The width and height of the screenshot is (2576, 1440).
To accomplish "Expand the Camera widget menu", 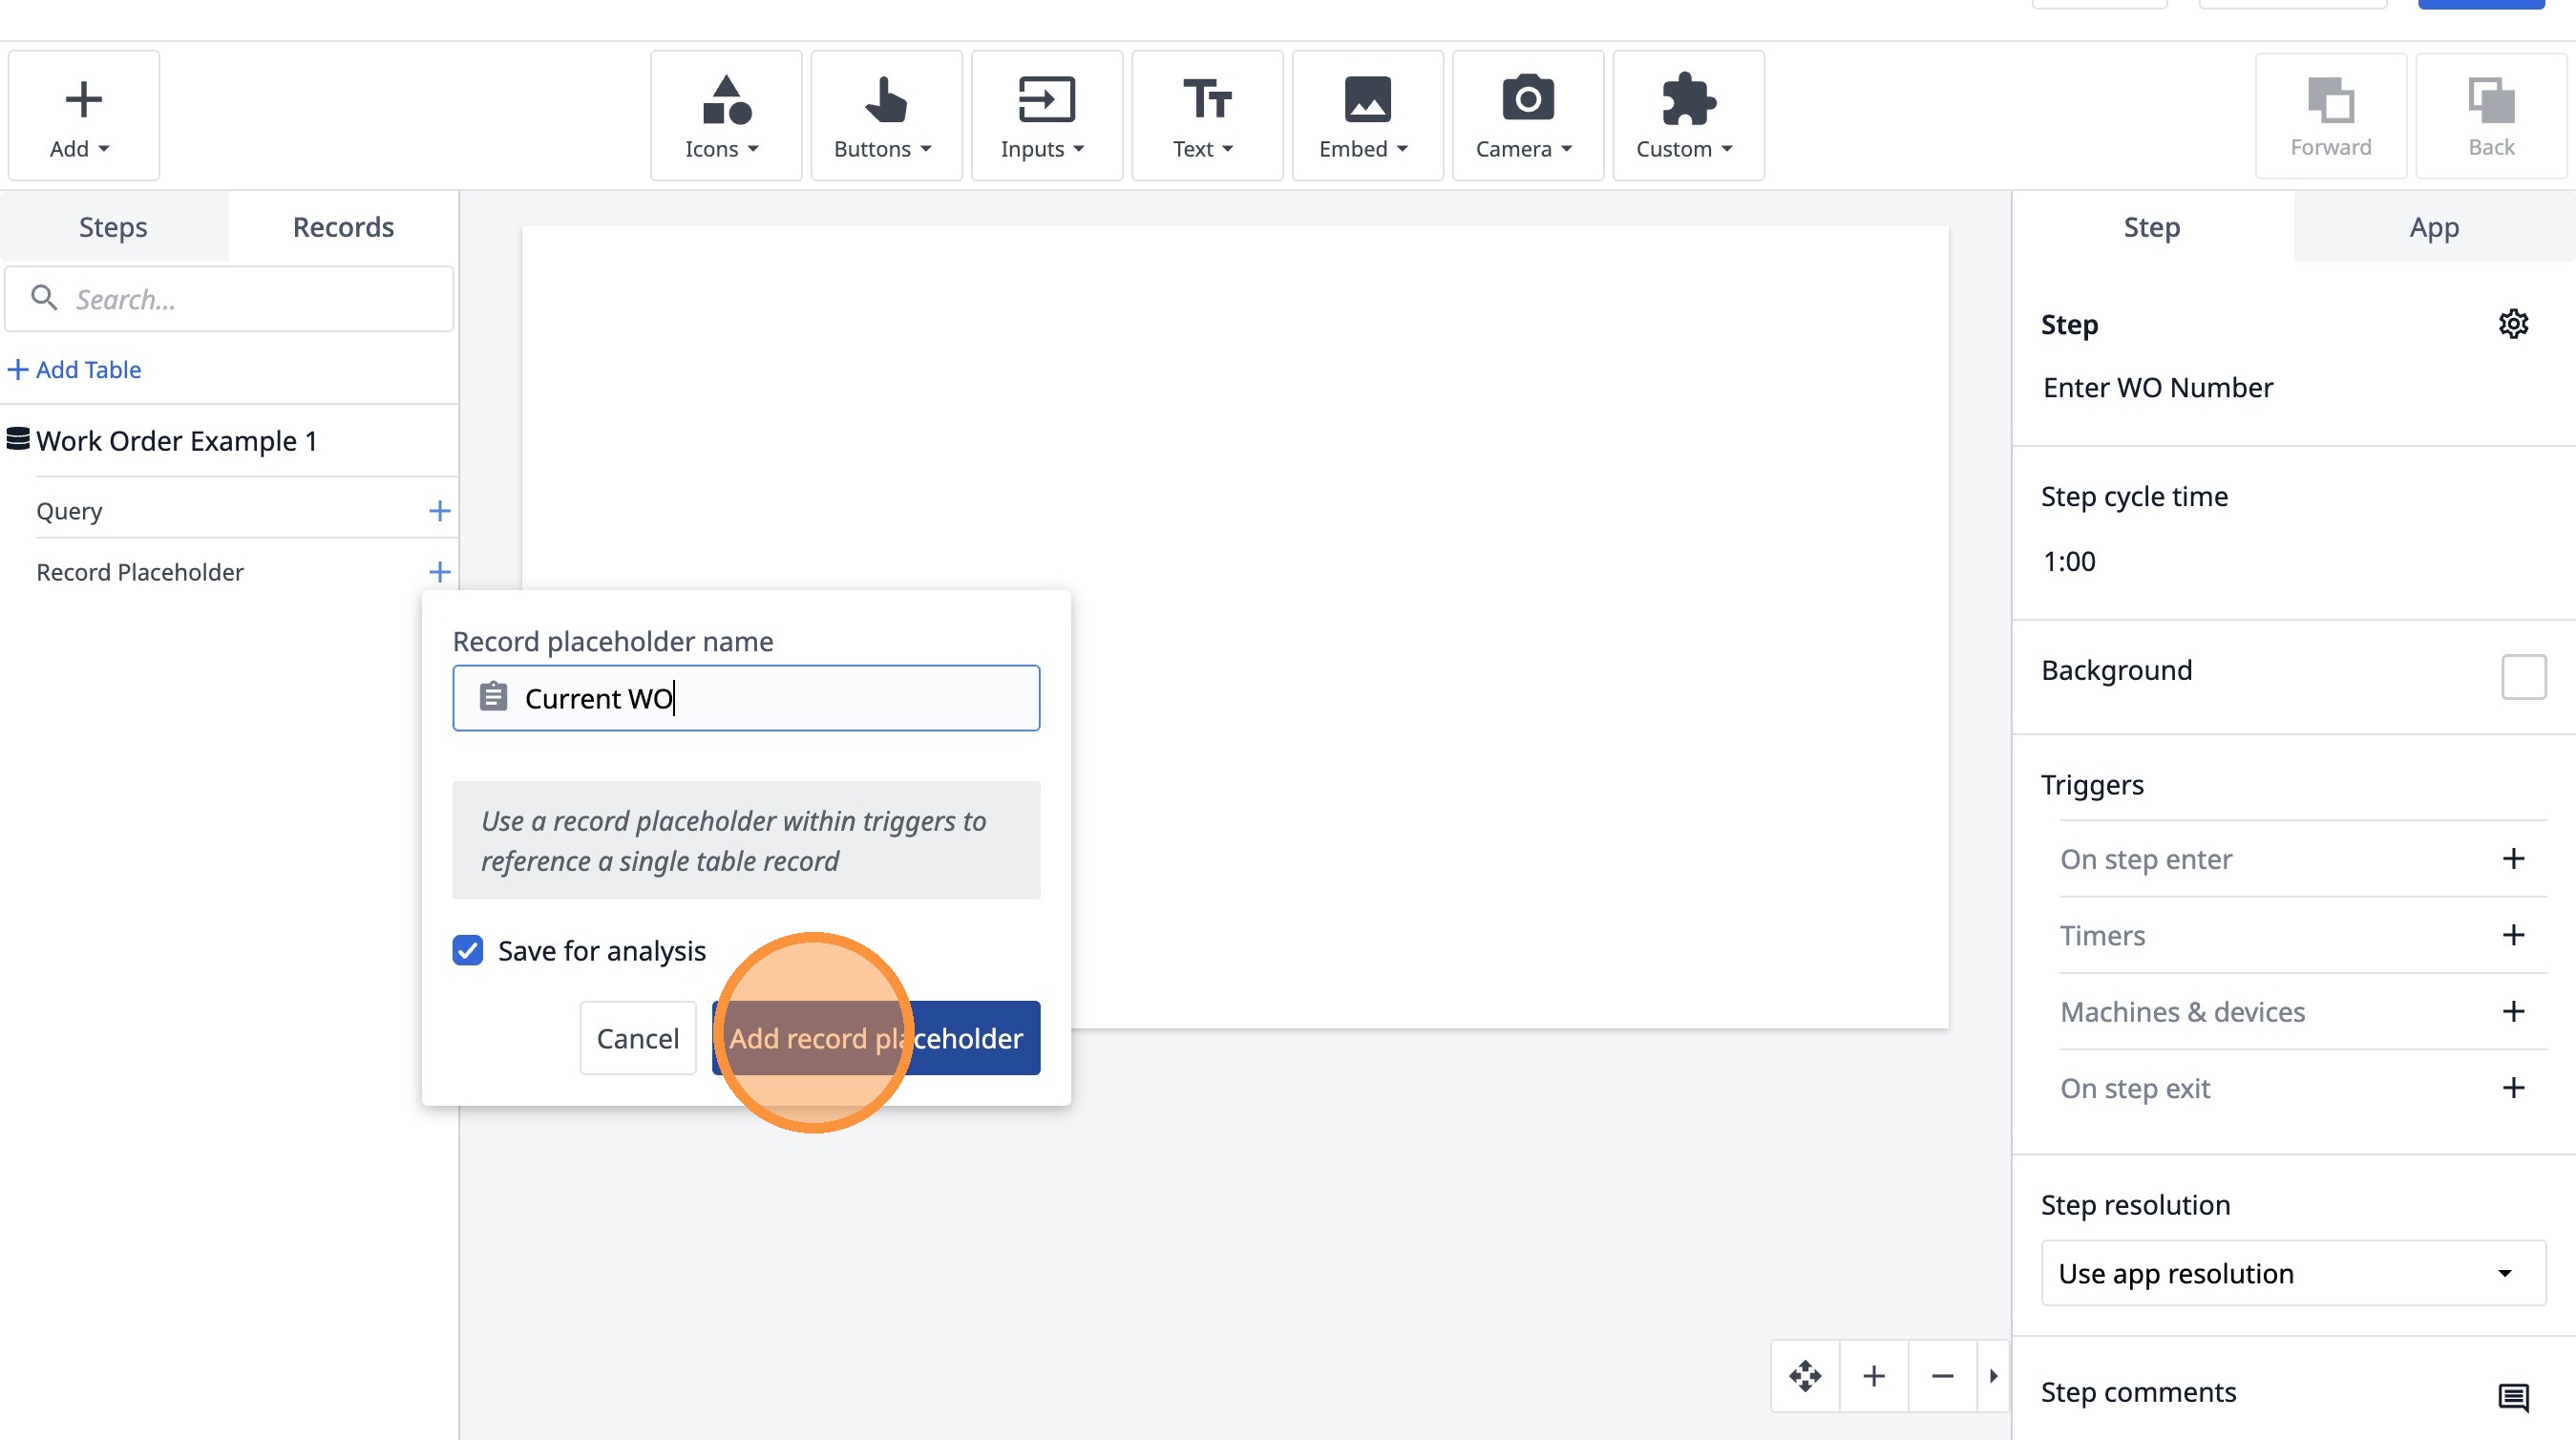I will coord(1526,116).
